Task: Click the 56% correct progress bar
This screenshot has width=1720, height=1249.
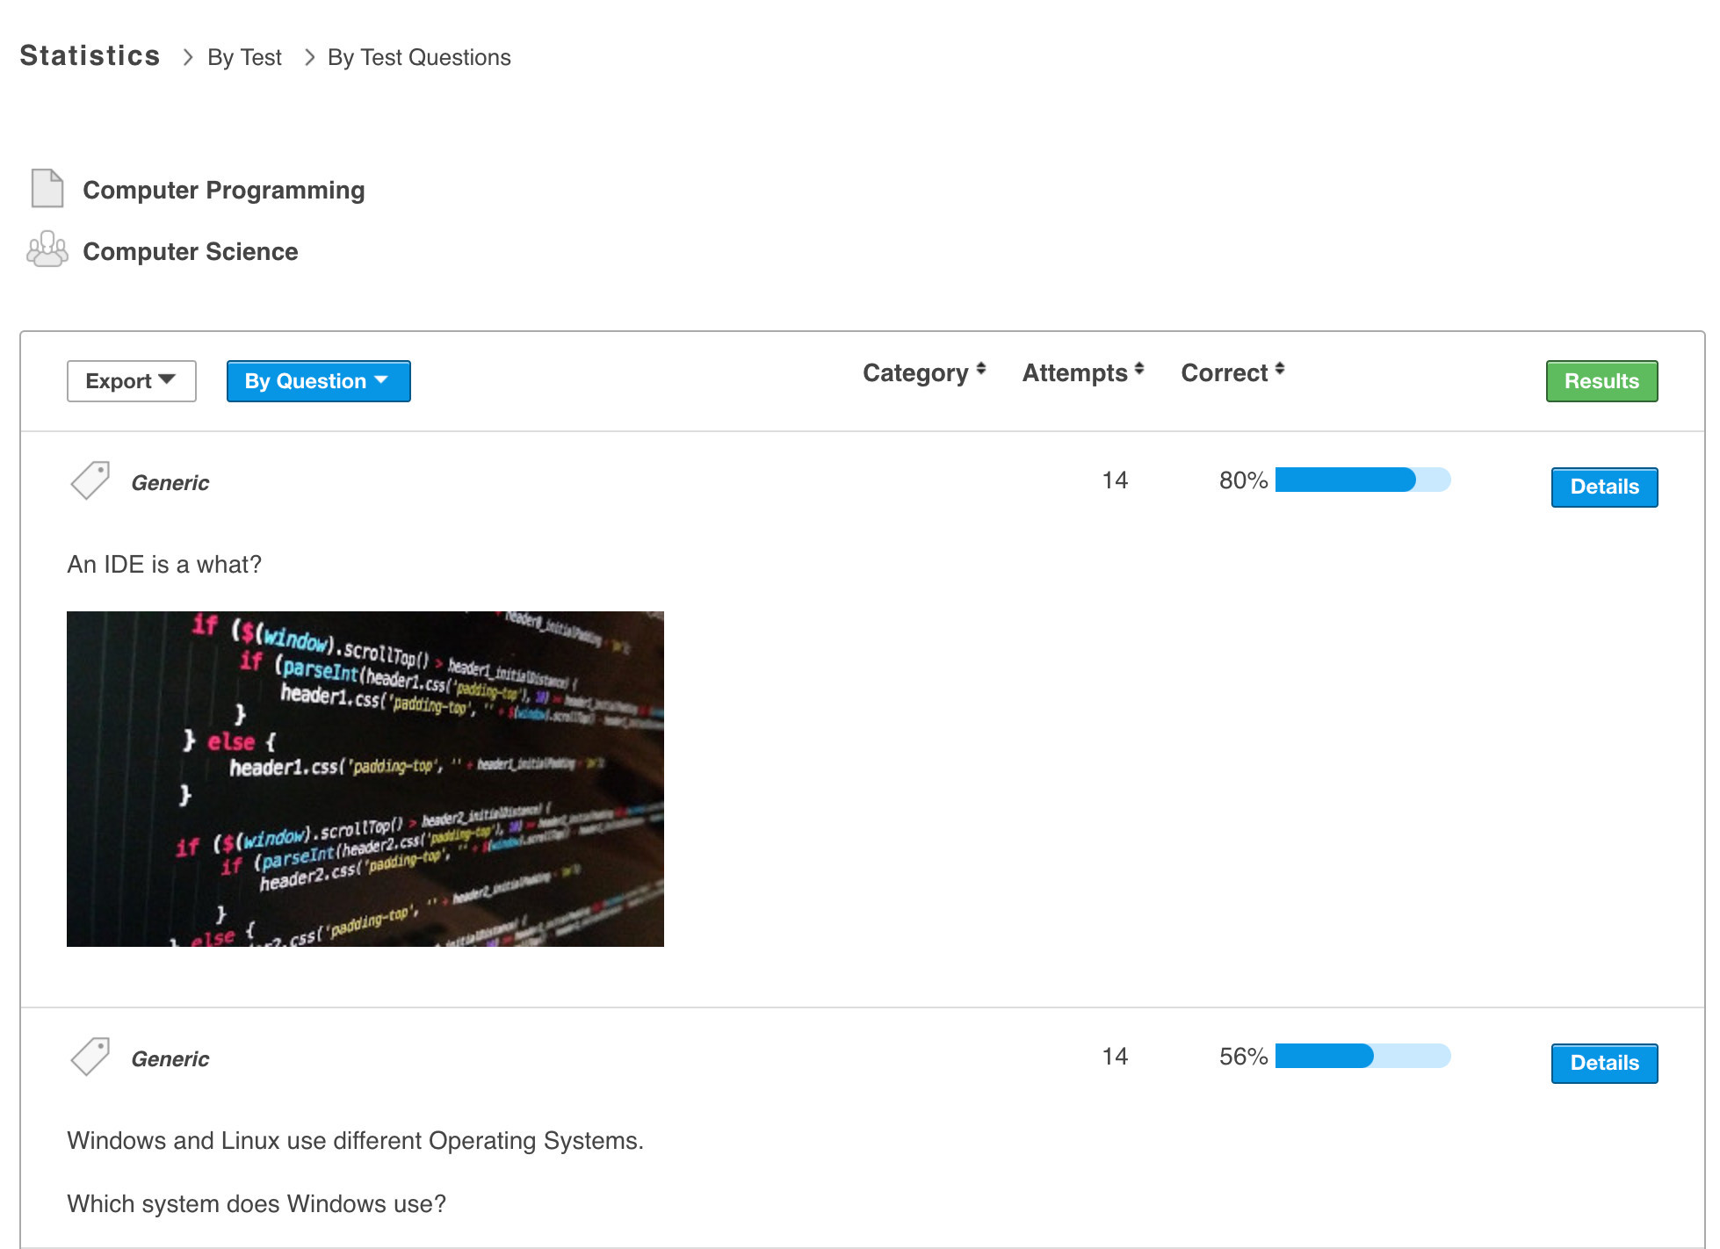Action: (1362, 1056)
